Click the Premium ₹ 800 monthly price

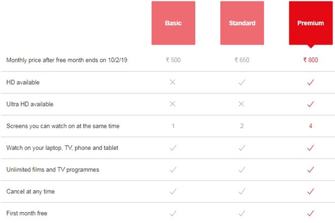coord(311,60)
